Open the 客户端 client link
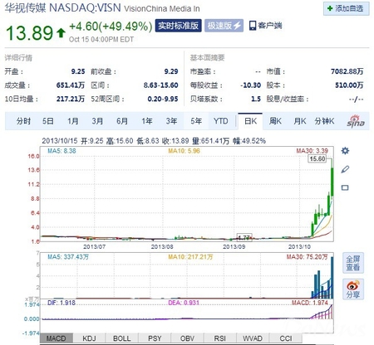374x345 pixels. (265, 26)
